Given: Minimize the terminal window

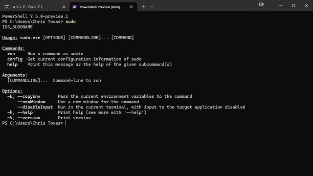Looking at the screenshot, I should click(x=280, y=6).
